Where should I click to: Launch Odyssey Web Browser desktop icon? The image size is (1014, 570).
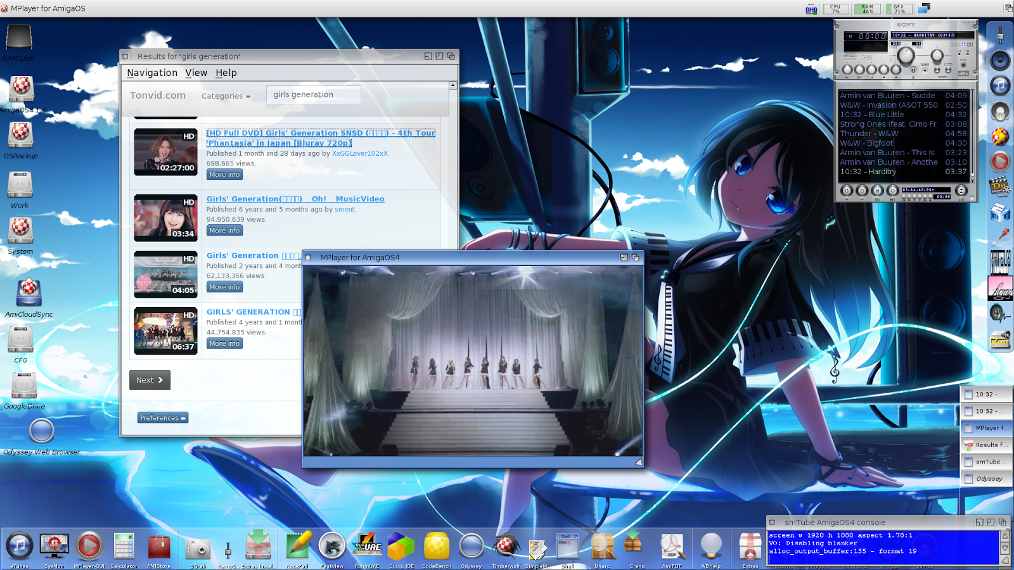(x=42, y=431)
